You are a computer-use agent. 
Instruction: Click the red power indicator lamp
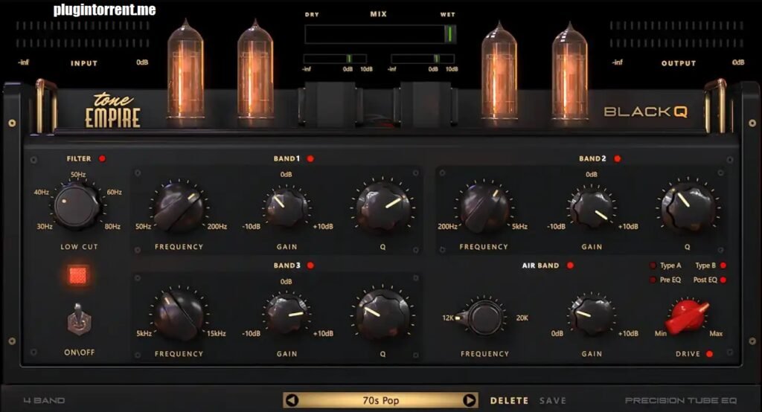click(x=77, y=275)
